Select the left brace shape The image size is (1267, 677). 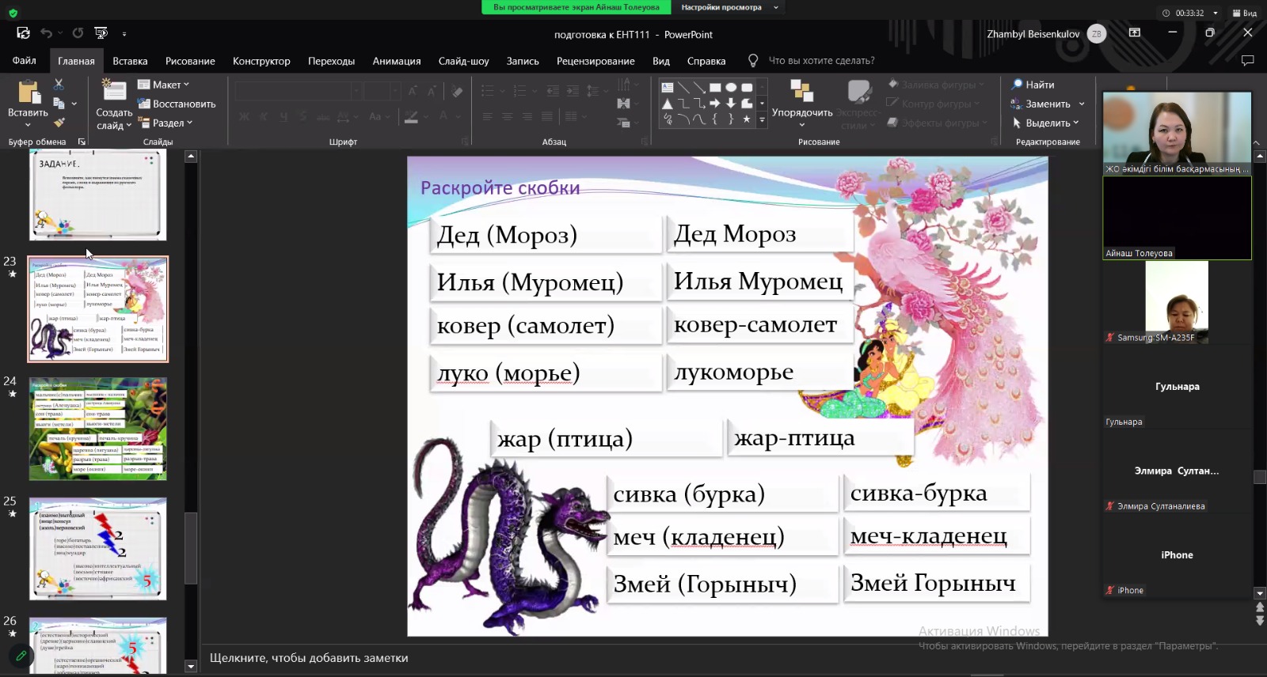pos(715,119)
